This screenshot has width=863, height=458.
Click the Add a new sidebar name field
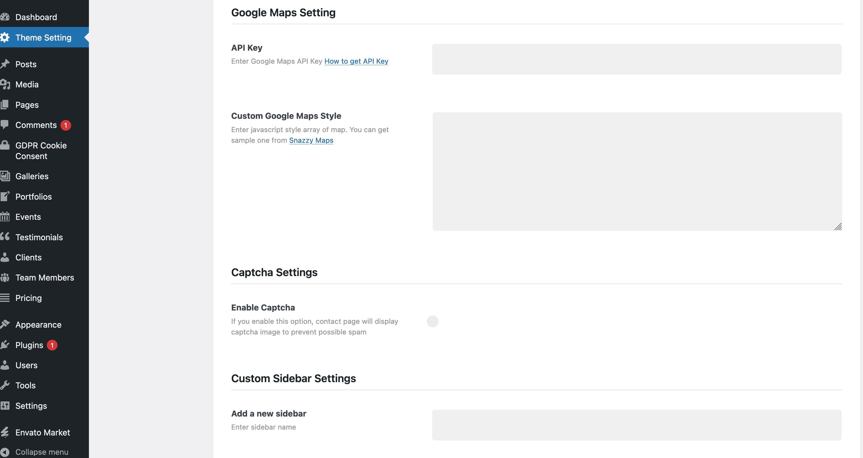point(637,425)
